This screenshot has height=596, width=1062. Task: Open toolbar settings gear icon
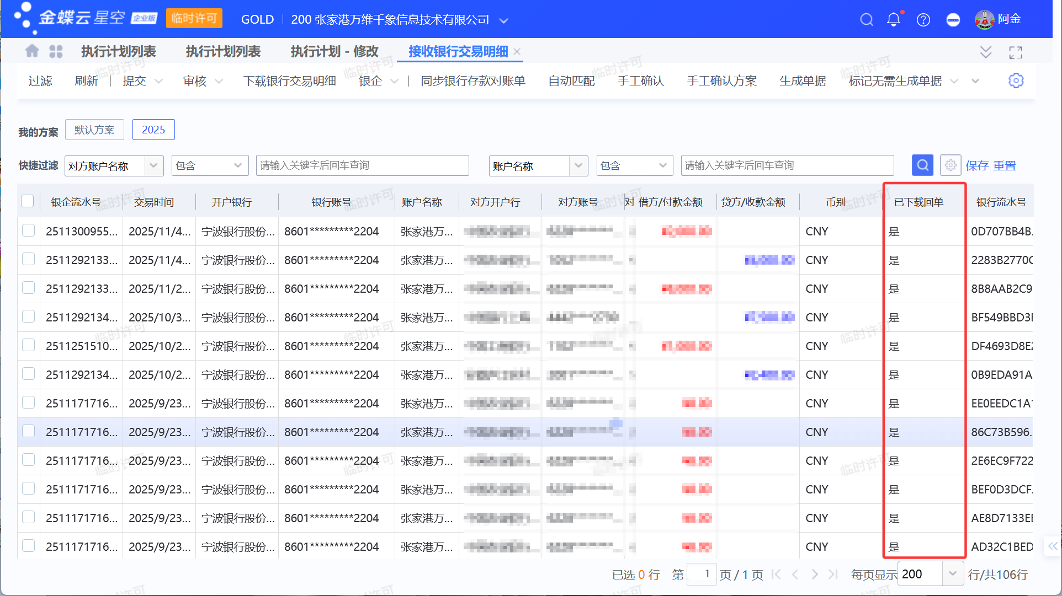tap(1016, 80)
